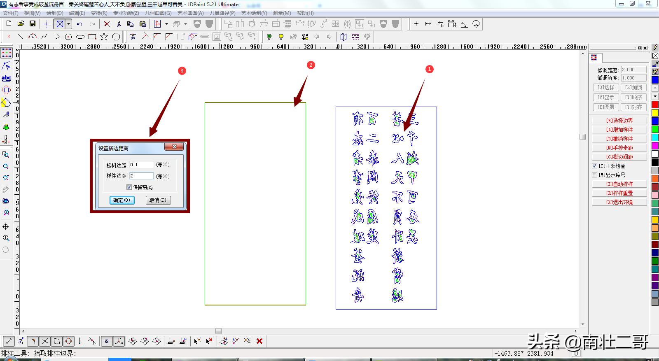Toggle the 保留岛屿 checkbox
Image resolution: width=659 pixels, height=361 pixels.
coord(129,187)
